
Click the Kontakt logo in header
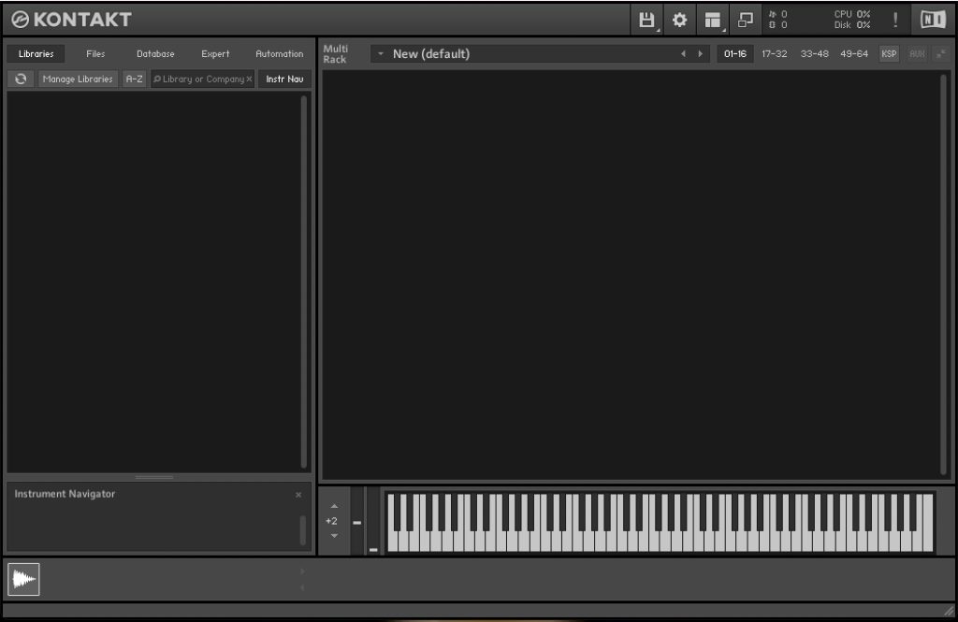point(71,20)
